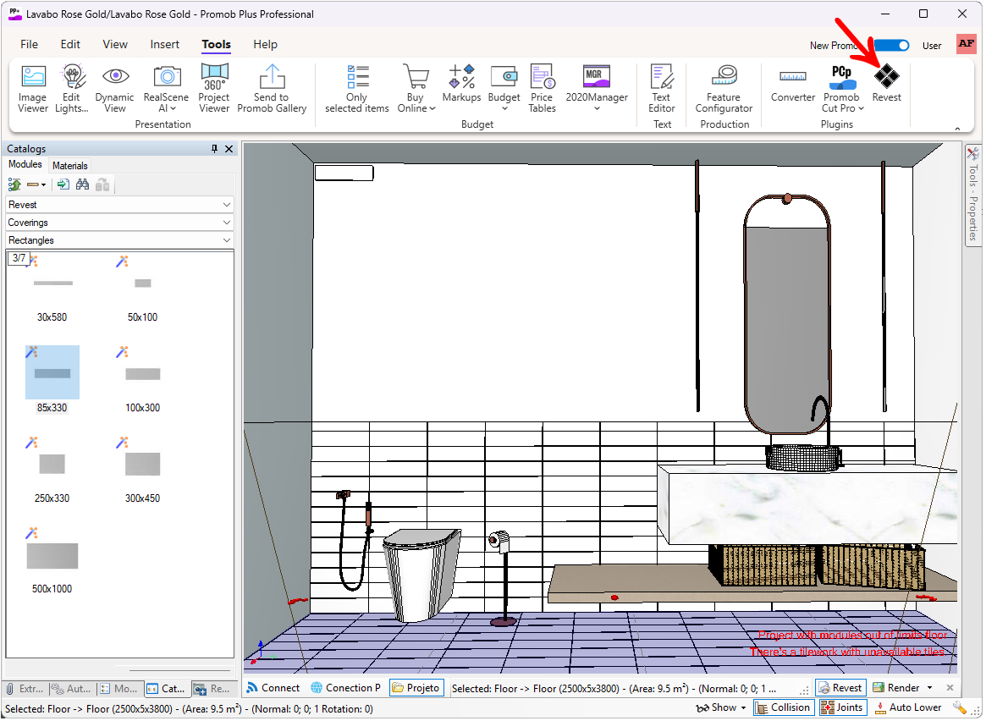
Task: Pin the Catalogs panel
Action: 214,149
